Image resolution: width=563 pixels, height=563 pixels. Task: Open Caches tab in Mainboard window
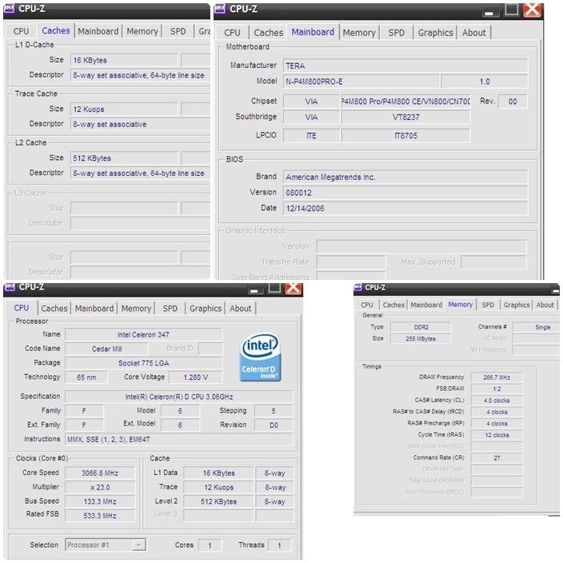[268, 33]
